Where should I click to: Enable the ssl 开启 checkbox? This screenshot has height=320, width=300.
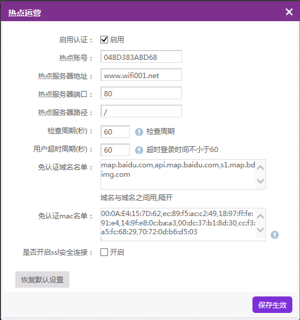pos(104,252)
